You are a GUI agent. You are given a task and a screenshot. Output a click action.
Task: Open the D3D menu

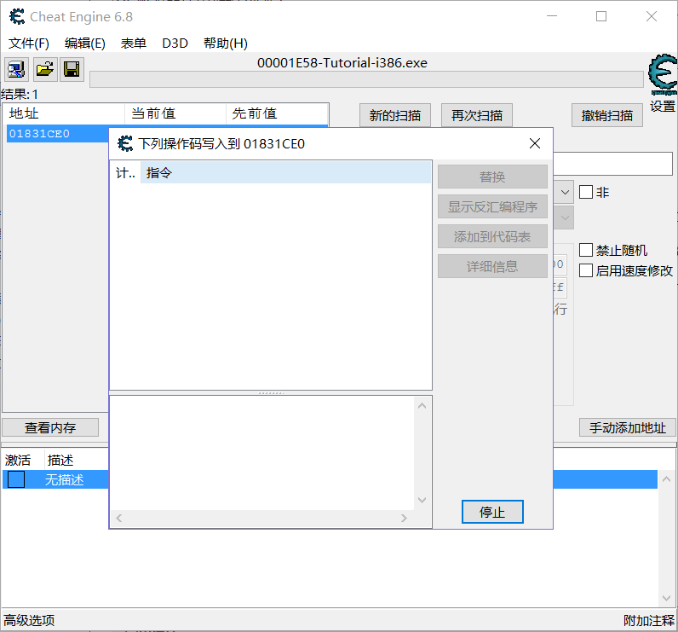click(175, 43)
